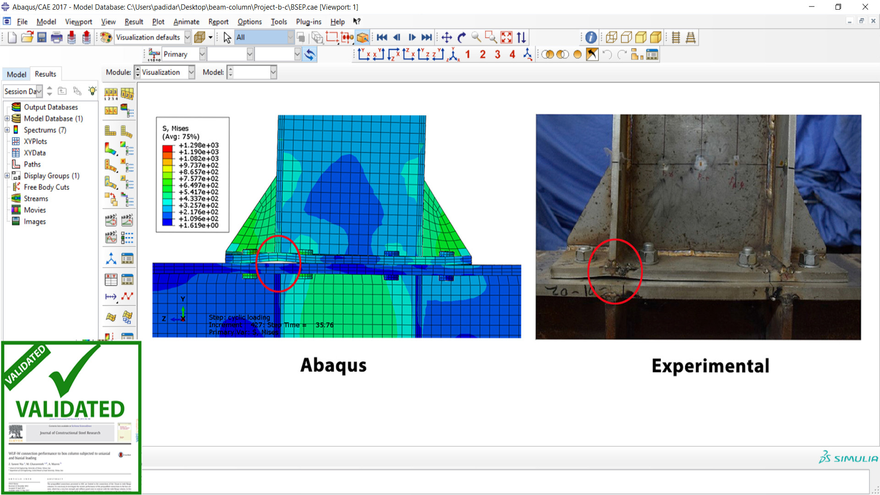Switch to the Results tab
This screenshot has width=880, height=495.
pos(45,74)
